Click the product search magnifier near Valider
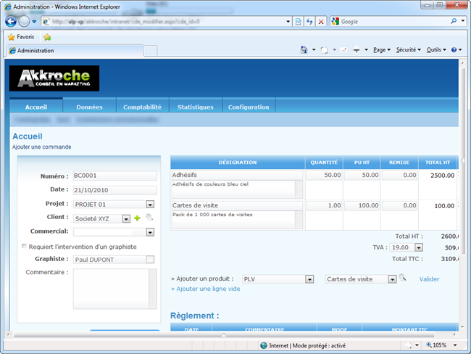Viewport: 471px width, 354px height. (x=403, y=278)
